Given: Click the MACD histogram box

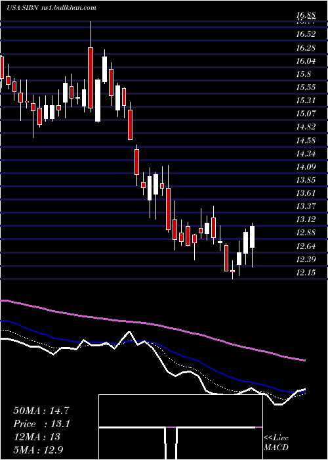Looking at the screenshot, I should point(180,427).
